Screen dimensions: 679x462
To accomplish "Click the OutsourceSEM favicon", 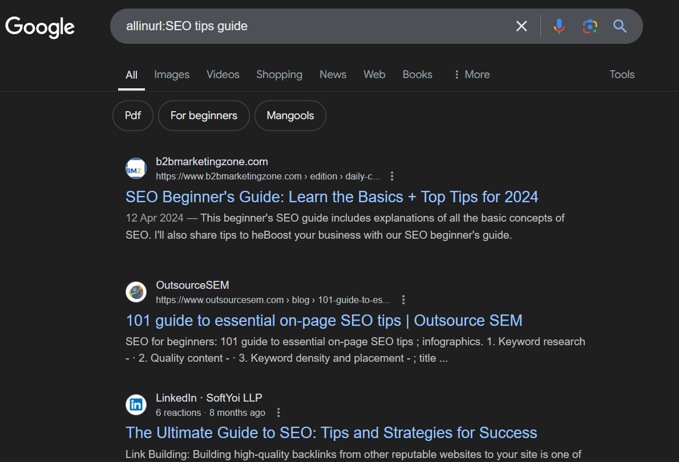I will [x=136, y=292].
